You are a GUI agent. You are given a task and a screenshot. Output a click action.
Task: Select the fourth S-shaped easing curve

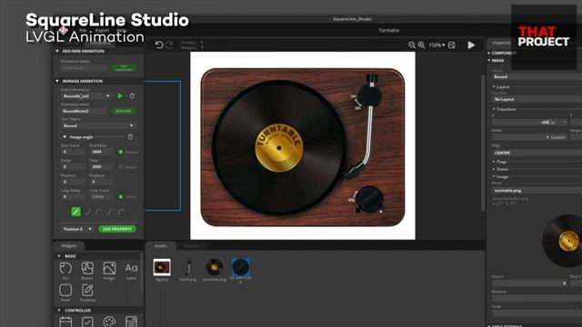109,212
